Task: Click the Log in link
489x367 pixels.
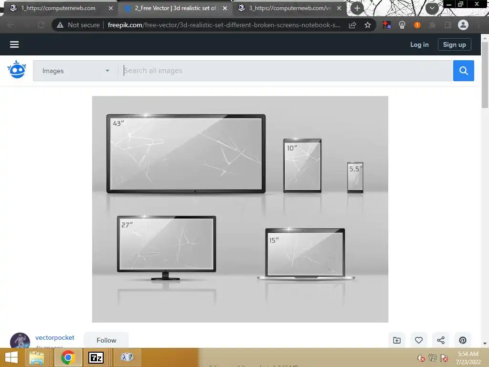Action: [x=419, y=44]
